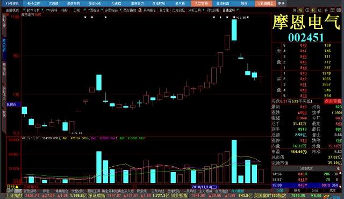
Task: Click the 历史回忆 toolbar item
Action: 178,10
